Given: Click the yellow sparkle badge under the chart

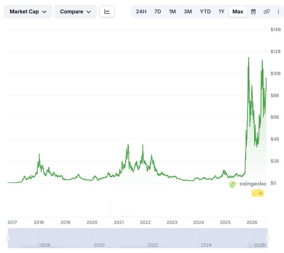Looking at the screenshot, I should coord(258,193).
